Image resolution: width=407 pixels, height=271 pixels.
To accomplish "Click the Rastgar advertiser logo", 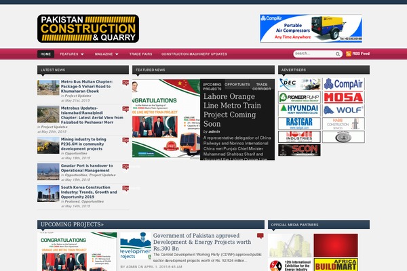I will [299, 123].
